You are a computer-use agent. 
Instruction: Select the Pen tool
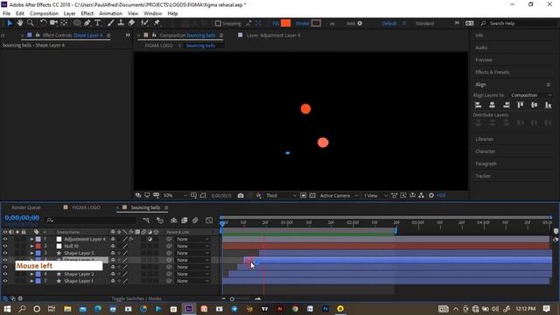(87, 24)
